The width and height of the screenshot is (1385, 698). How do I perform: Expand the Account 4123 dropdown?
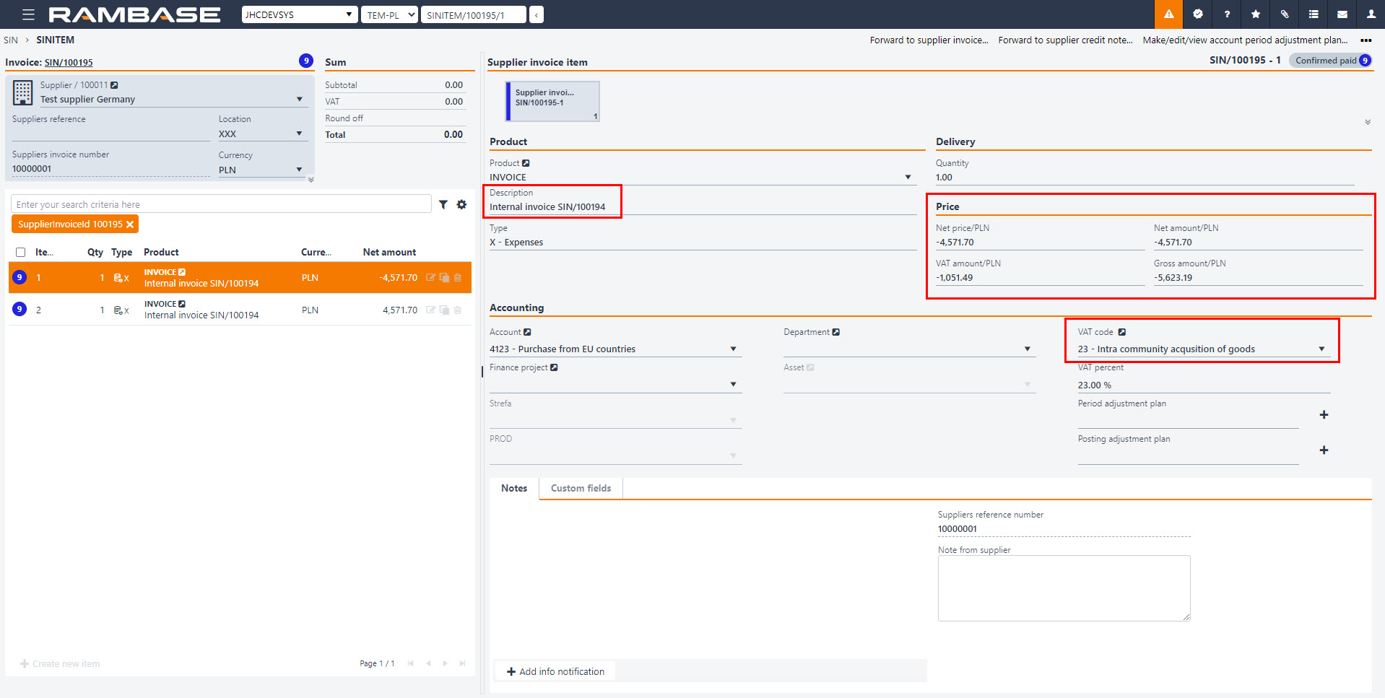pyautogui.click(x=733, y=349)
